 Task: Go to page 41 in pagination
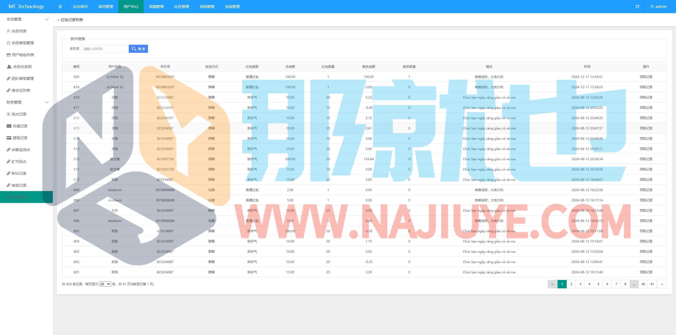[x=652, y=284]
